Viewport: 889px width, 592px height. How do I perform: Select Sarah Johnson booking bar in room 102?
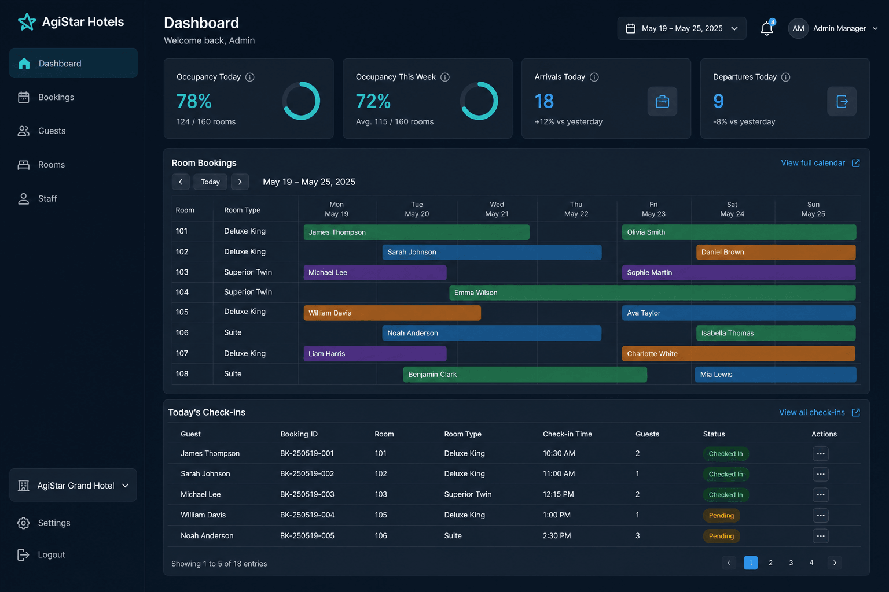point(492,252)
